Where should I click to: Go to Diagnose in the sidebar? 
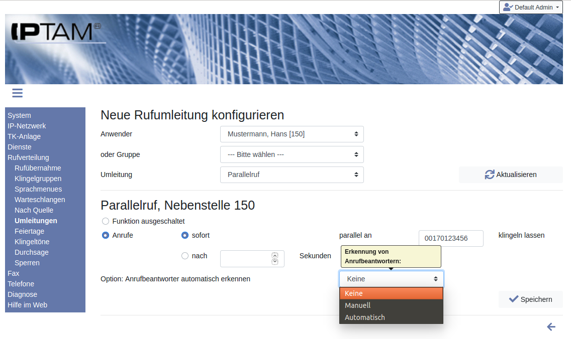click(x=22, y=294)
